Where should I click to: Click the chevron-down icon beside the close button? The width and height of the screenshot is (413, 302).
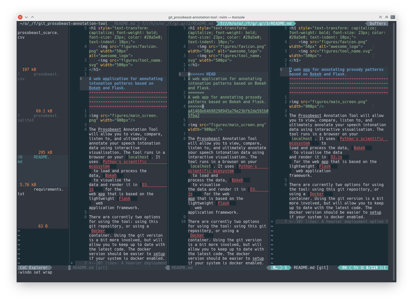tap(26, 17)
